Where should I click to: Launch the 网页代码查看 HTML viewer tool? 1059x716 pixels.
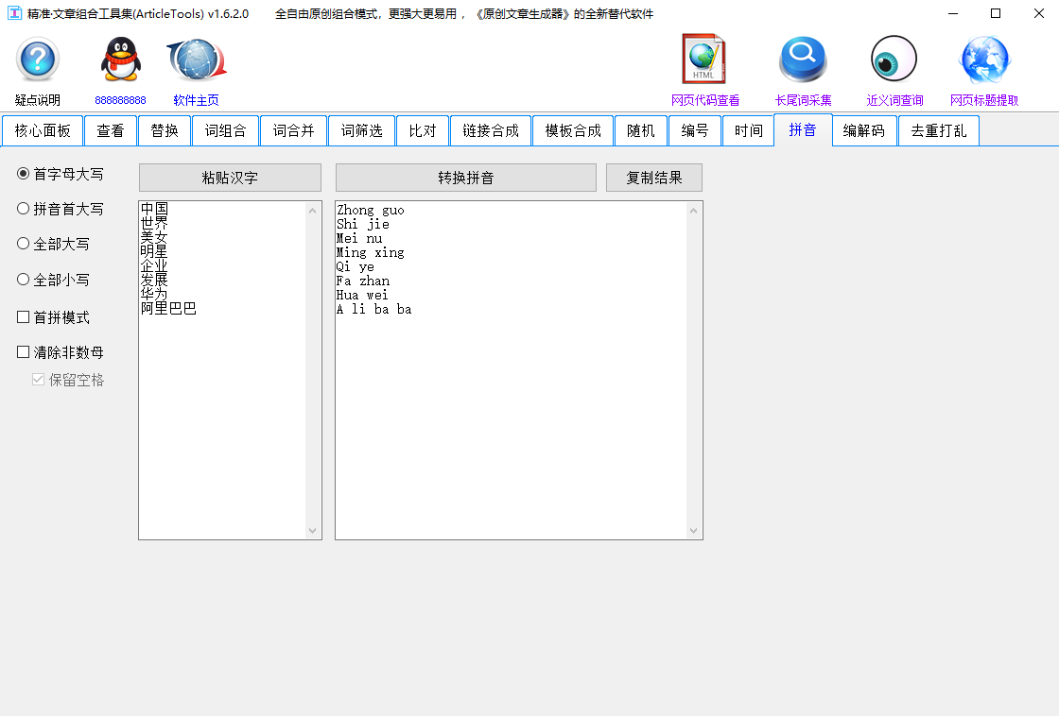[x=703, y=62]
